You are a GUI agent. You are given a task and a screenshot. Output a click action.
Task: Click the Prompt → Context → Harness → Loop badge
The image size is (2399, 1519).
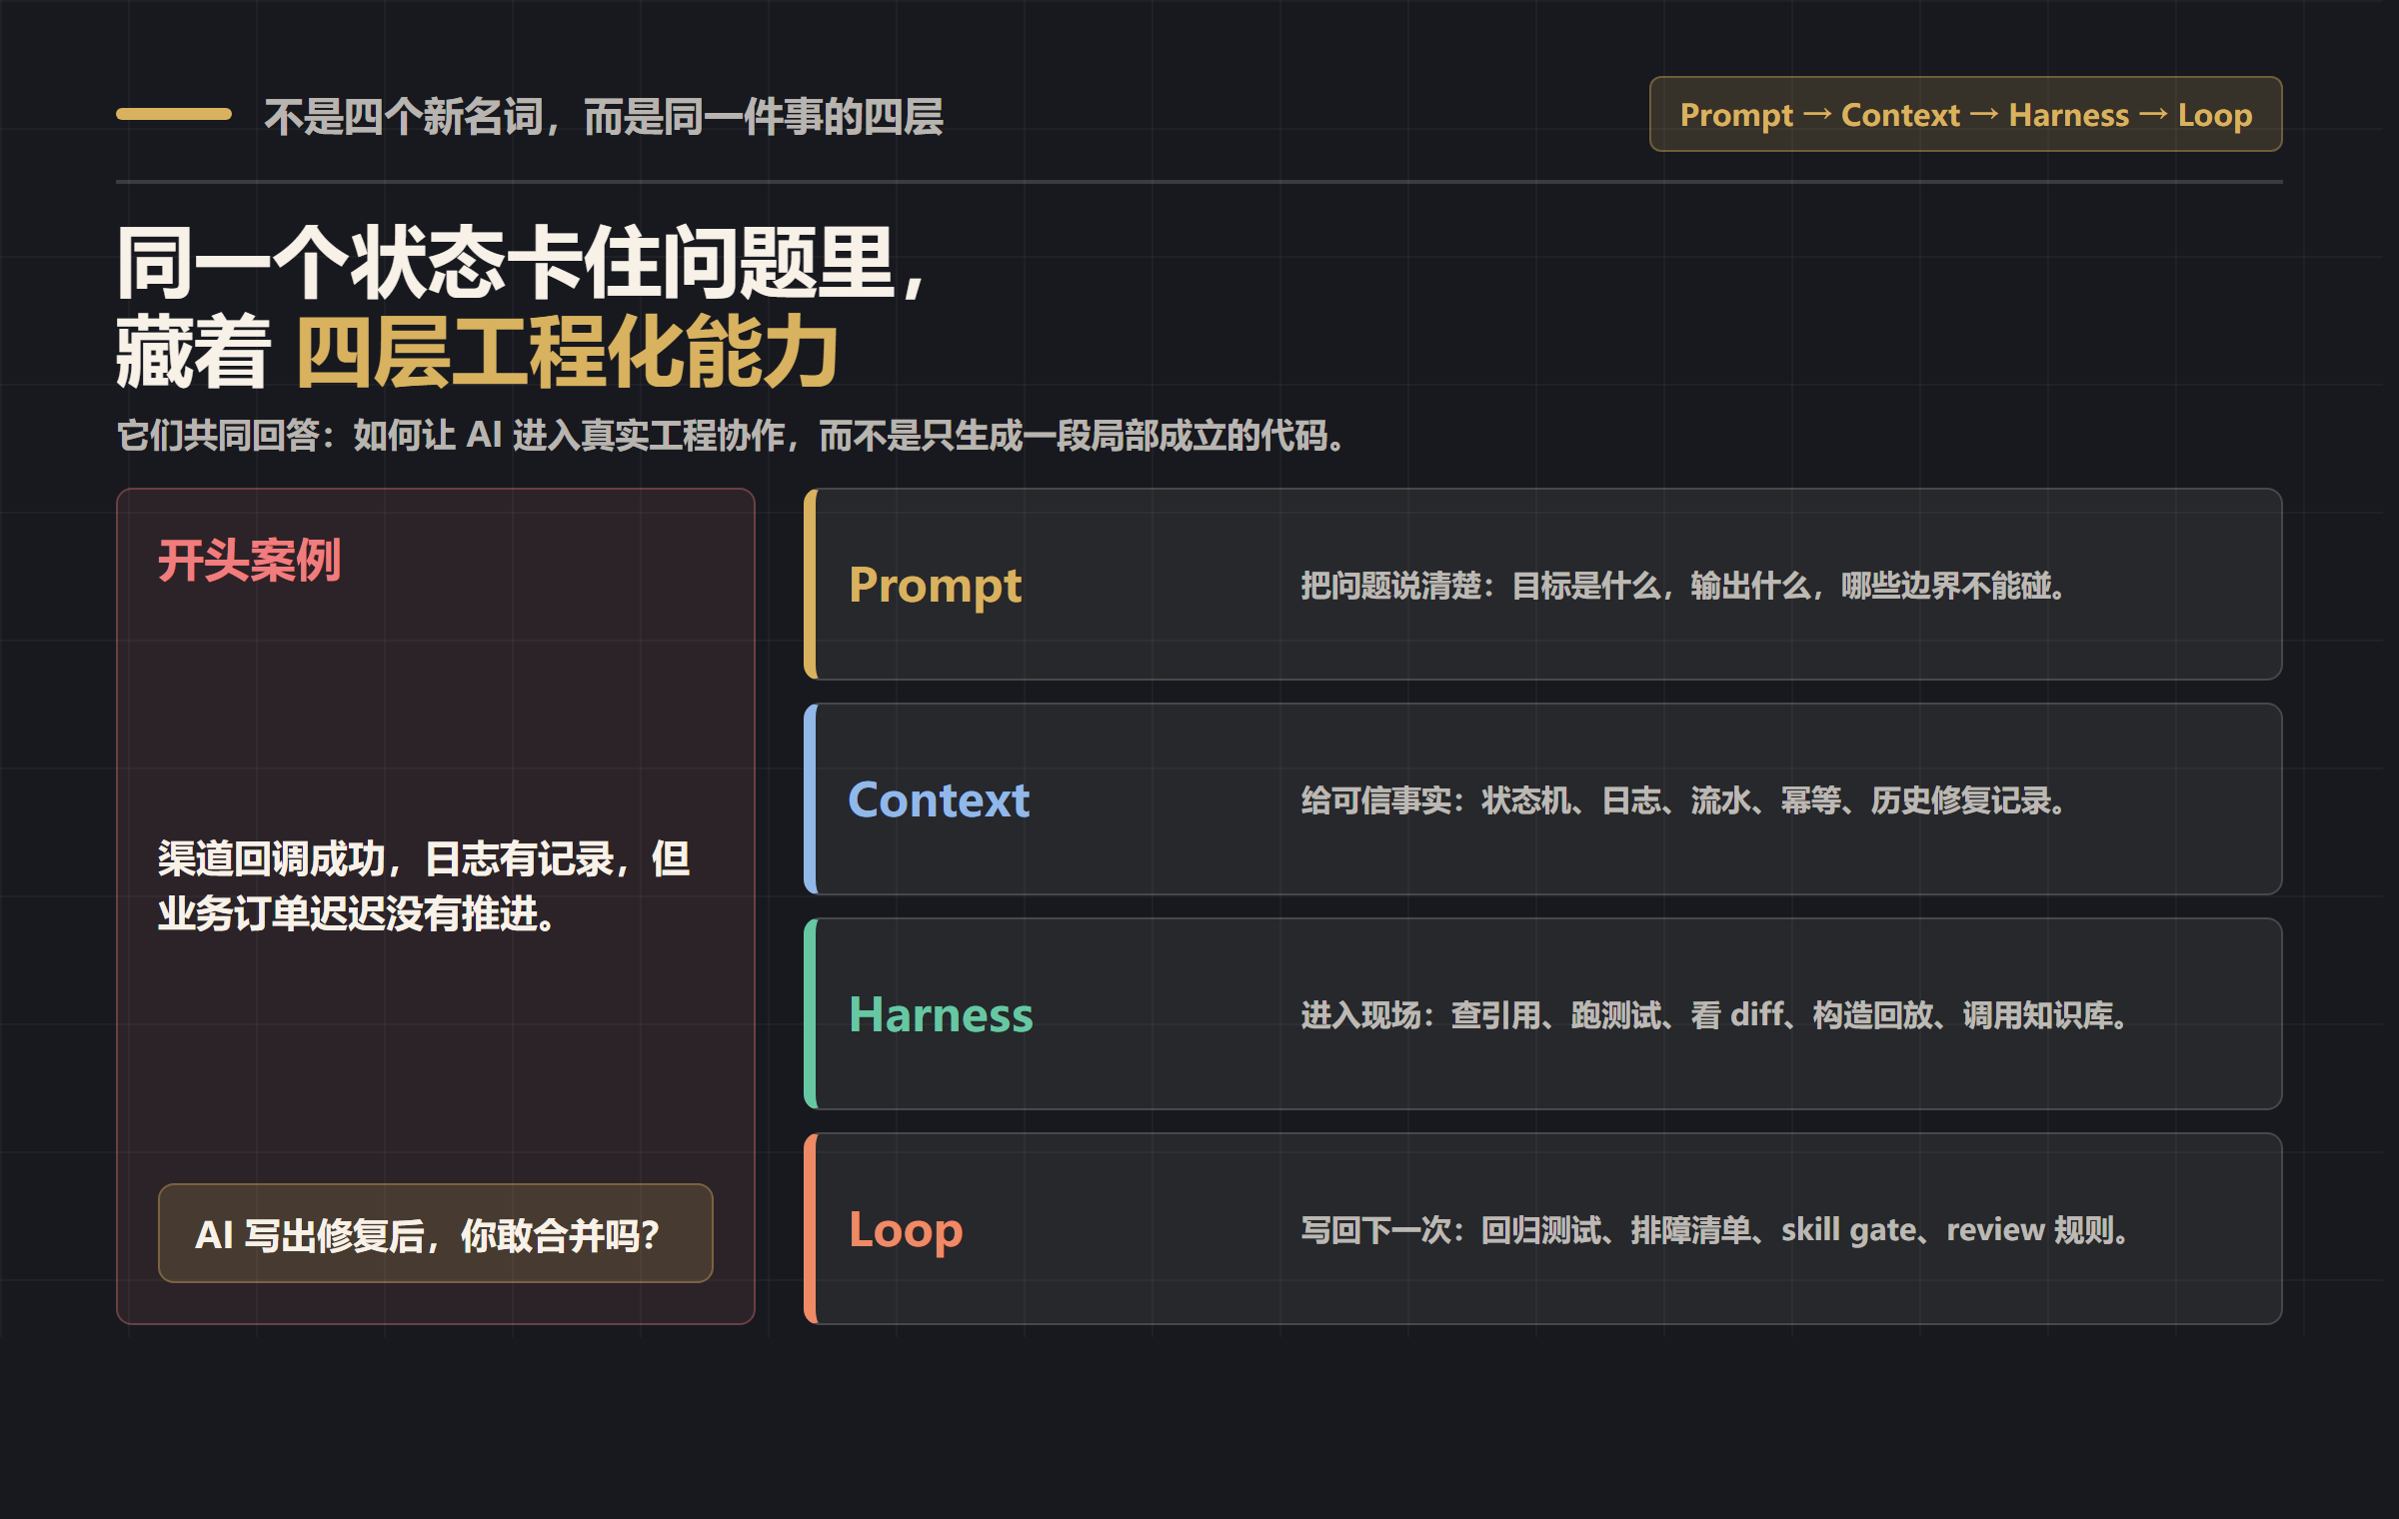pos(1965,114)
